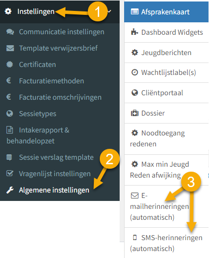Collapse the Instellingen menu chevron
Image resolution: width=209 pixels, height=258 pixels.
tap(109, 11)
